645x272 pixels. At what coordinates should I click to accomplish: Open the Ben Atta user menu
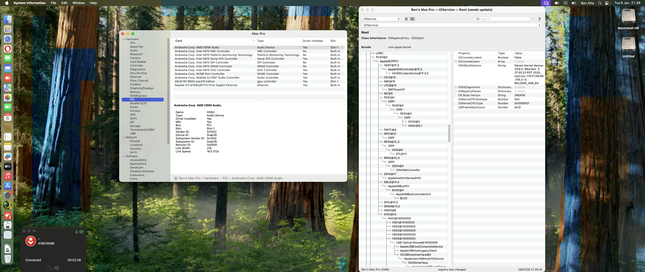(x=587, y=3)
